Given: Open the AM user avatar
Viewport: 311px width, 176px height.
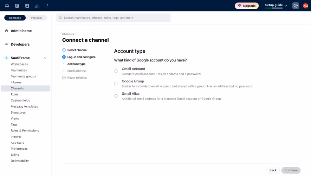Looking at the screenshot, I should 305,6.
